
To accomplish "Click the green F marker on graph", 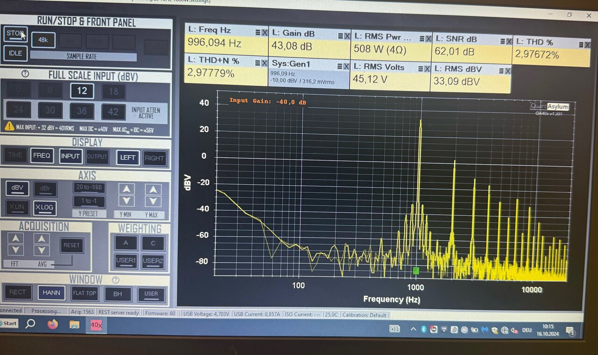I will (416, 271).
